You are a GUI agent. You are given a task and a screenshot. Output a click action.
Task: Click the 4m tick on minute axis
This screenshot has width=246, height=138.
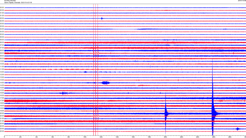[x=37, y=137]
